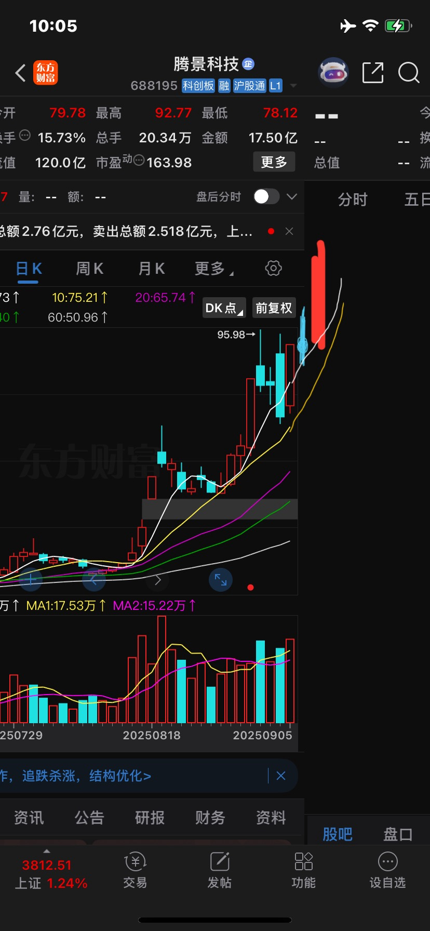Tap the L1 level badge

(x=276, y=86)
